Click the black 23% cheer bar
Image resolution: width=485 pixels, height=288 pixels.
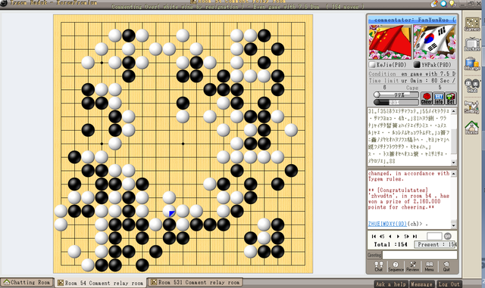[x=396, y=102]
